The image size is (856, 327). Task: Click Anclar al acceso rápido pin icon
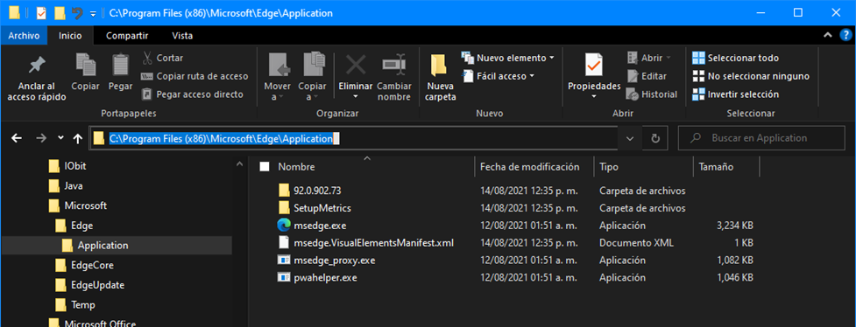click(x=37, y=66)
